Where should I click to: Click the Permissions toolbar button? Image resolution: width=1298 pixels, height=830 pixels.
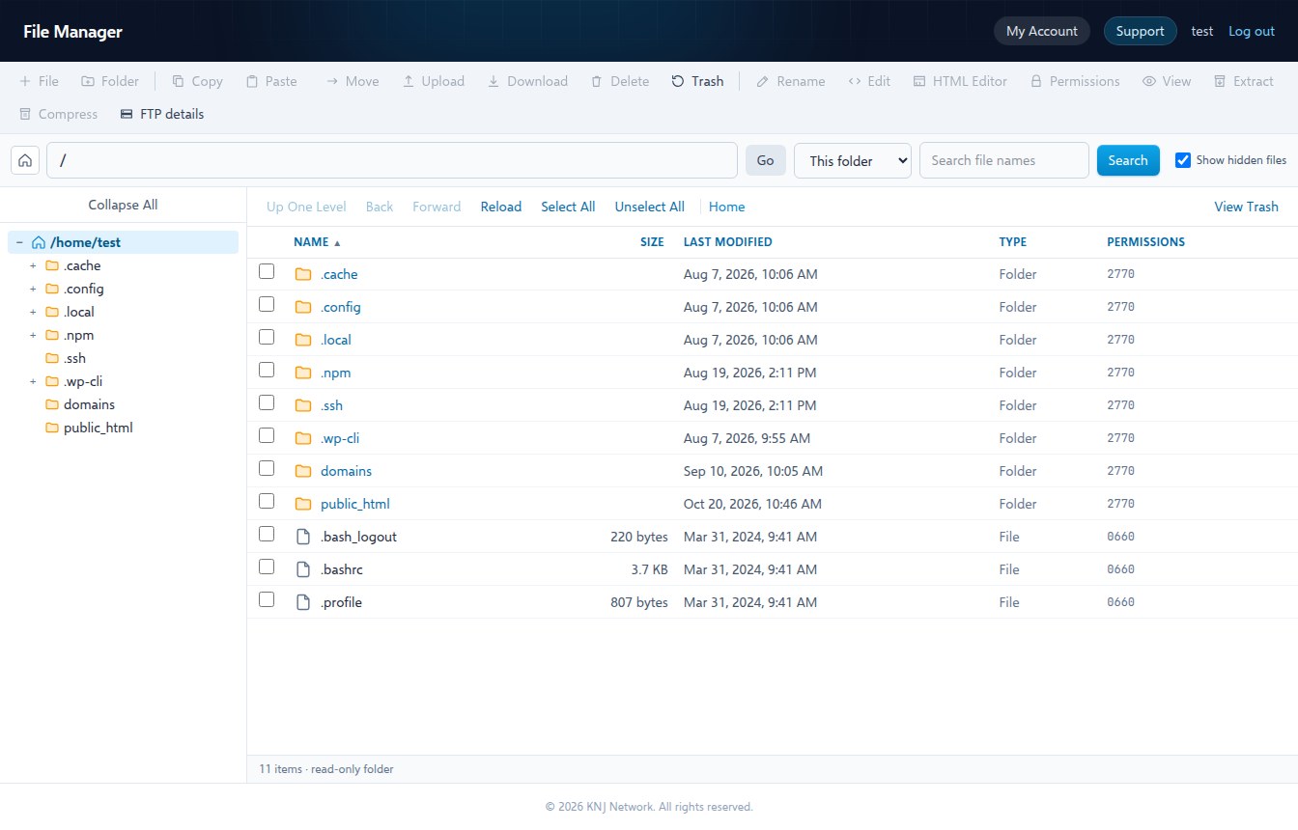[1075, 81]
